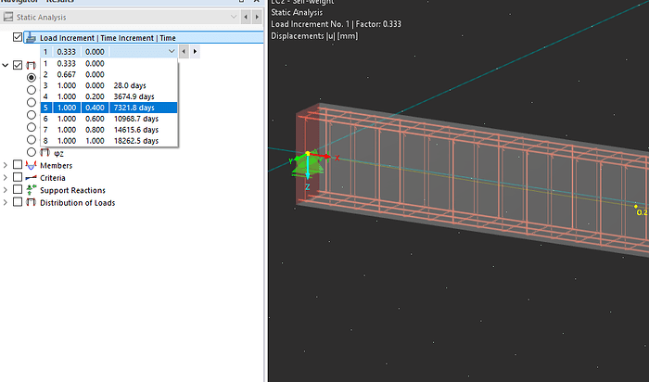Click the Support Reactions icon
649x382 pixels.
click(x=31, y=190)
